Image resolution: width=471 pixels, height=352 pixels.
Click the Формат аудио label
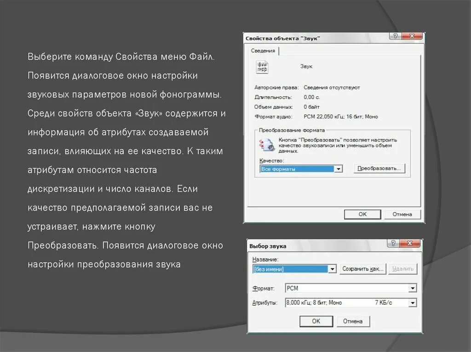point(273,117)
